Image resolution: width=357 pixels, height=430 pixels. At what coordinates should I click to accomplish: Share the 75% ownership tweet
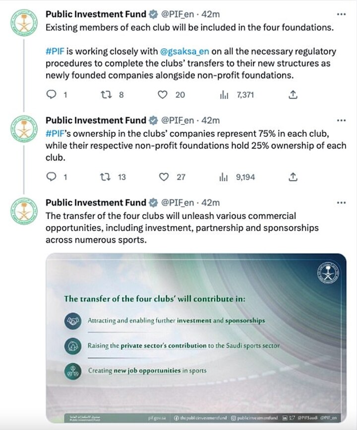coord(293,176)
